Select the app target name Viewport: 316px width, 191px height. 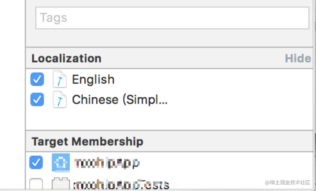click(x=107, y=163)
